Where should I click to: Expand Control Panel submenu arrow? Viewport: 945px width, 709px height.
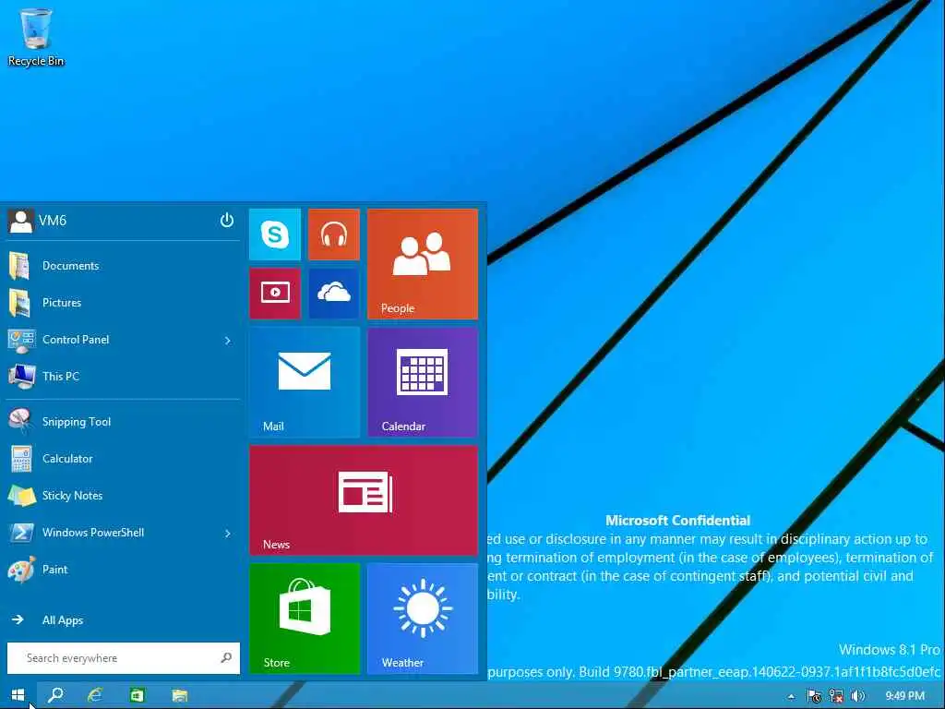click(x=228, y=341)
